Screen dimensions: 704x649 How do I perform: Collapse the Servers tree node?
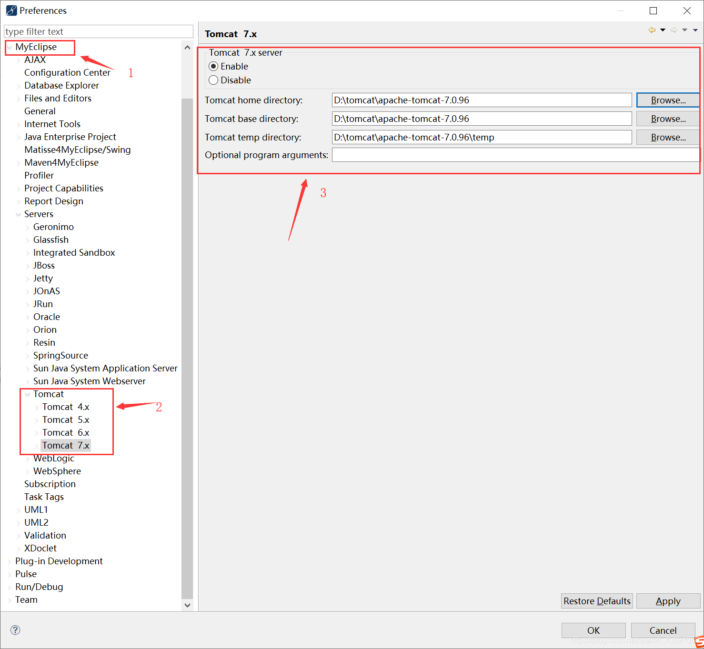click(19, 214)
